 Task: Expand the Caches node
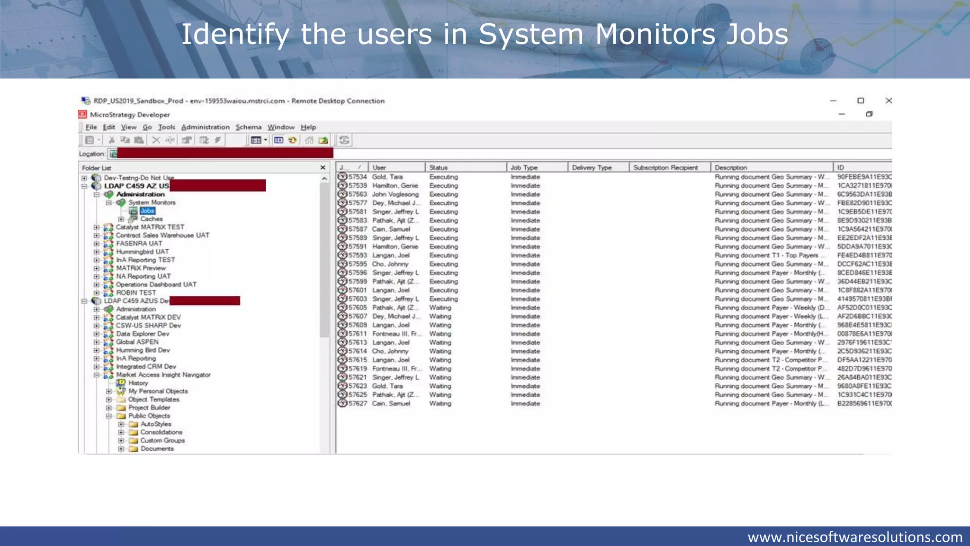tap(121, 219)
